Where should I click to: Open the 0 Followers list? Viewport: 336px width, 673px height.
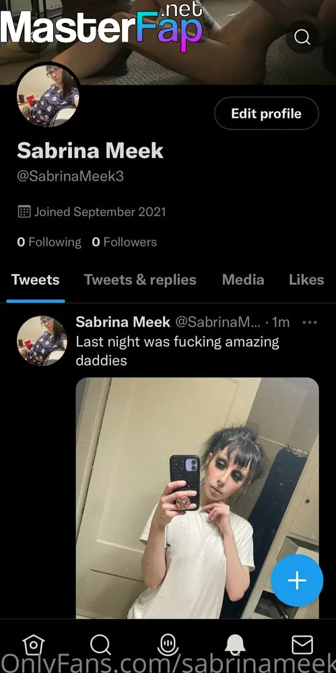click(x=124, y=242)
